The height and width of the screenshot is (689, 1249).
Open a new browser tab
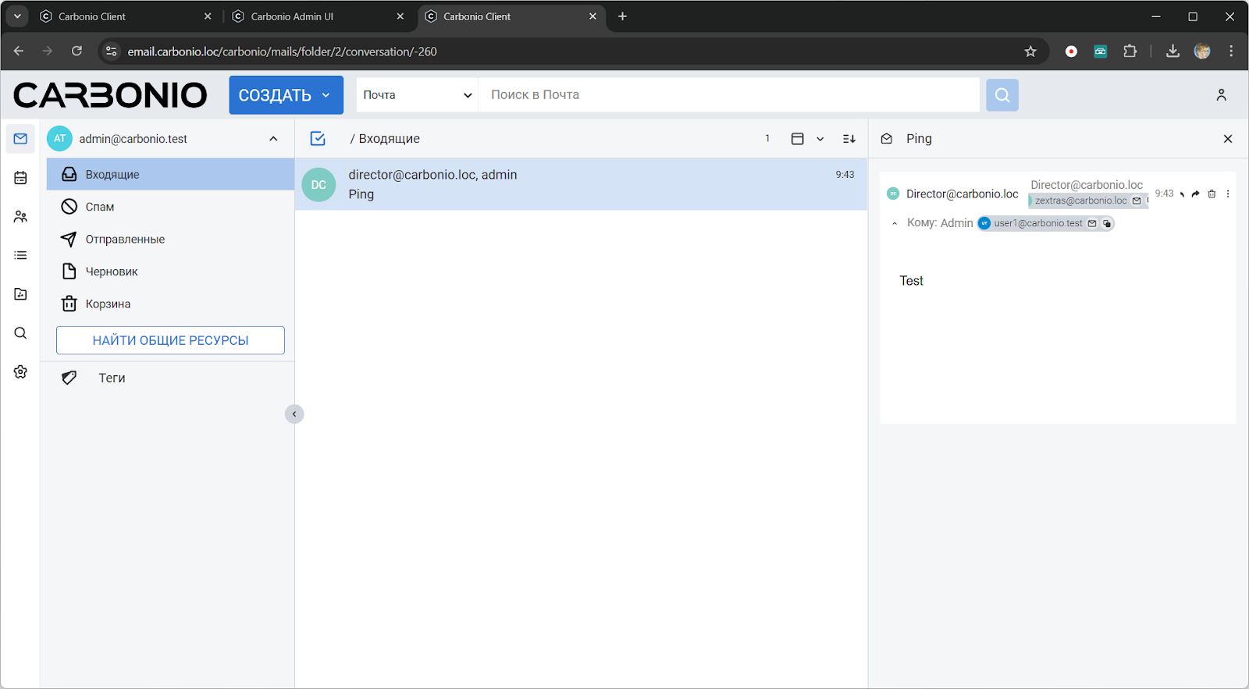point(622,16)
